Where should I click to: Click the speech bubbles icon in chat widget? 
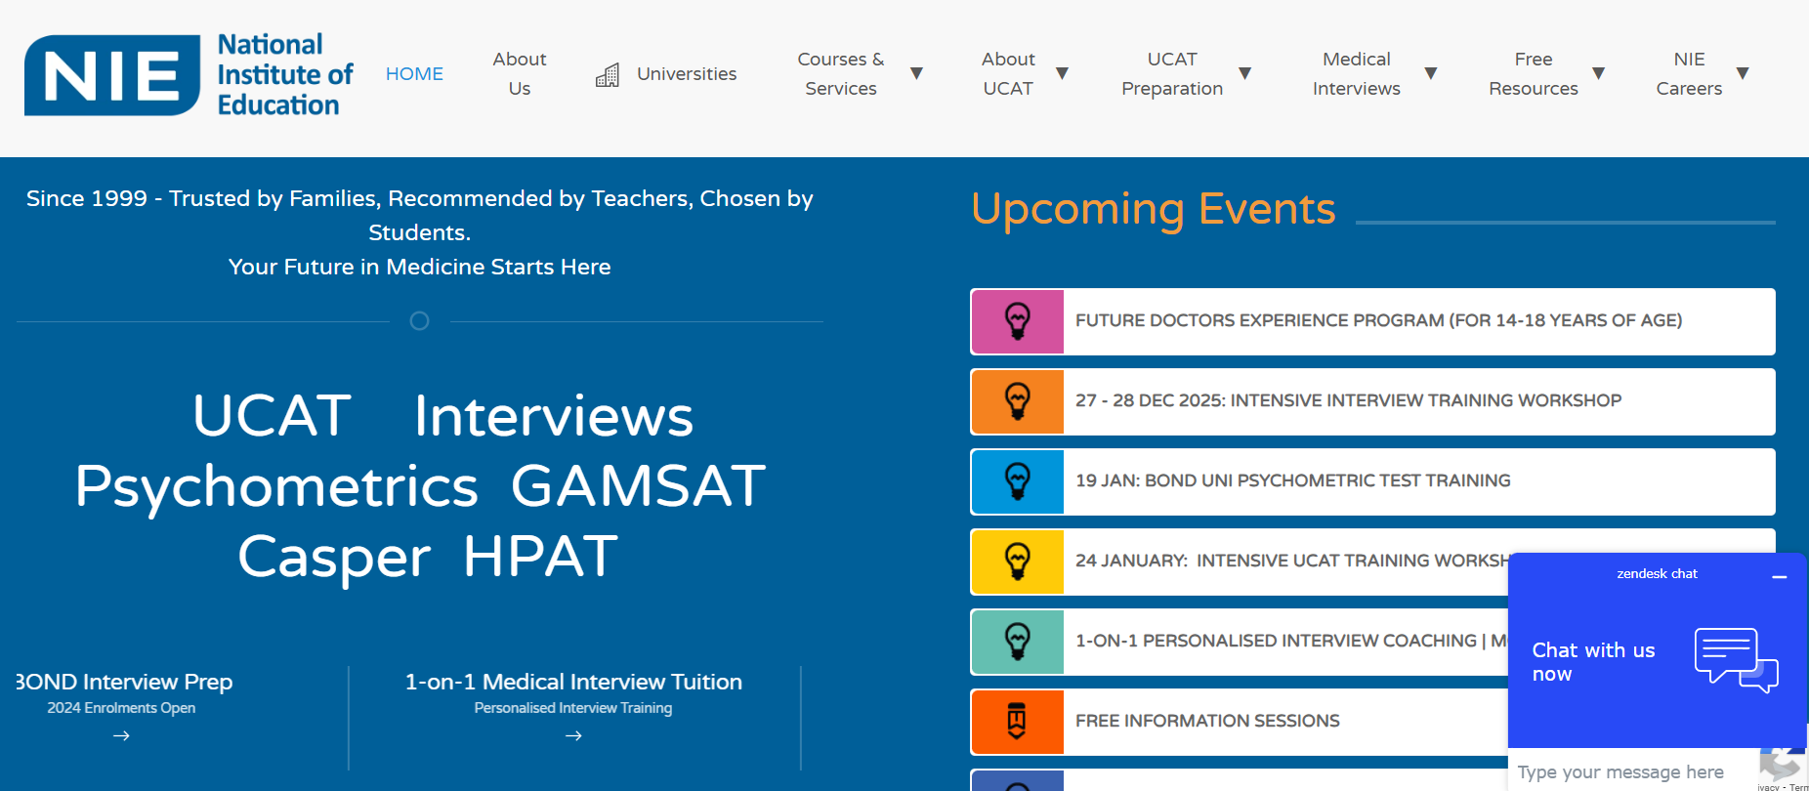[1737, 661]
